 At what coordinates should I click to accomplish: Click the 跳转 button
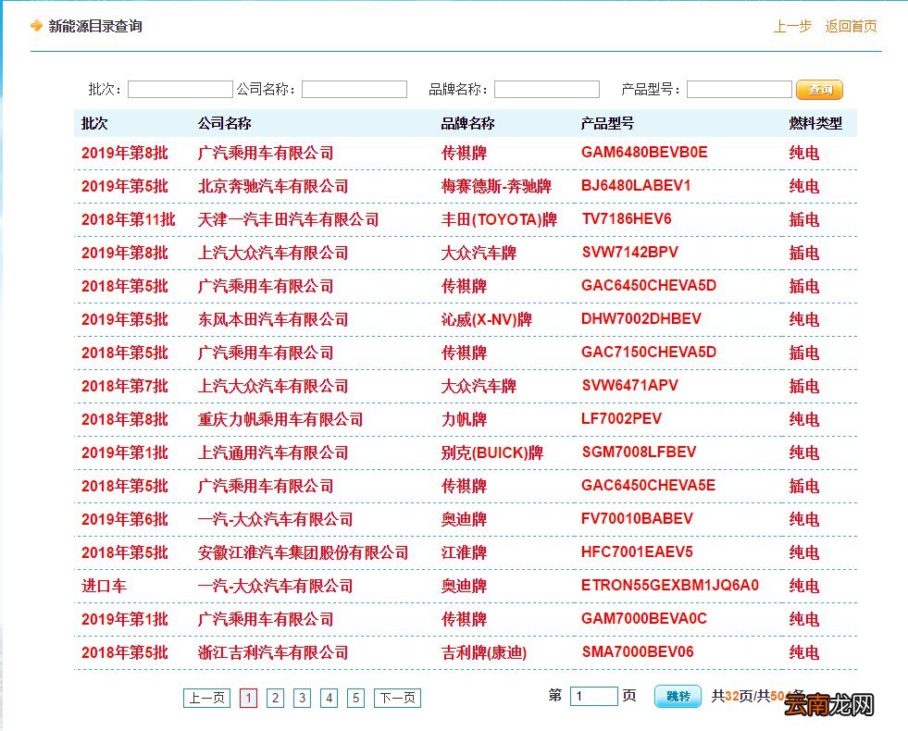coord(678,696)
